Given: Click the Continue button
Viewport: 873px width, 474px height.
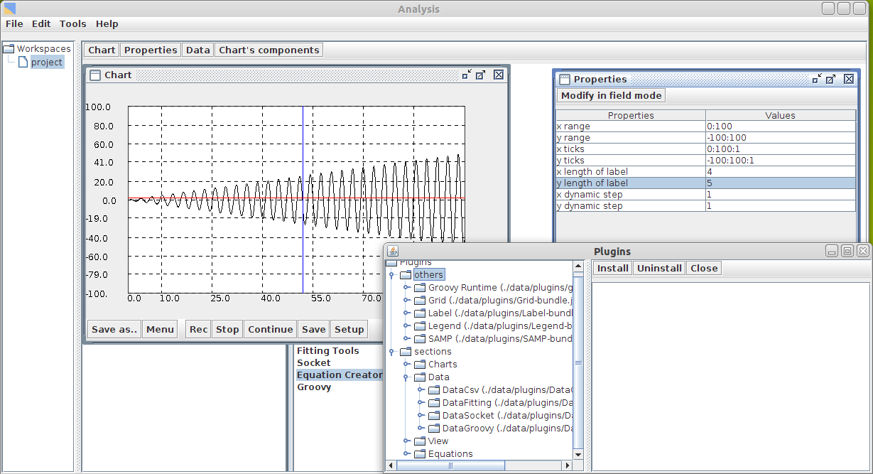Looking at the screenshot, I should 271,329.
